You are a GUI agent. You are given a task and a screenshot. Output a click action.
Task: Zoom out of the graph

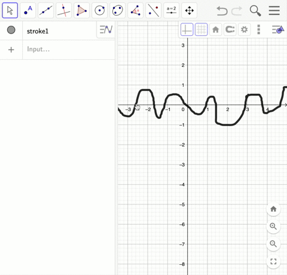click(x=273, y=244)
